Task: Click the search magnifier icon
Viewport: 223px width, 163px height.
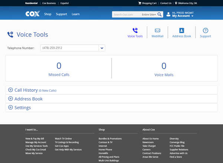Action: (x=159, y=14)
